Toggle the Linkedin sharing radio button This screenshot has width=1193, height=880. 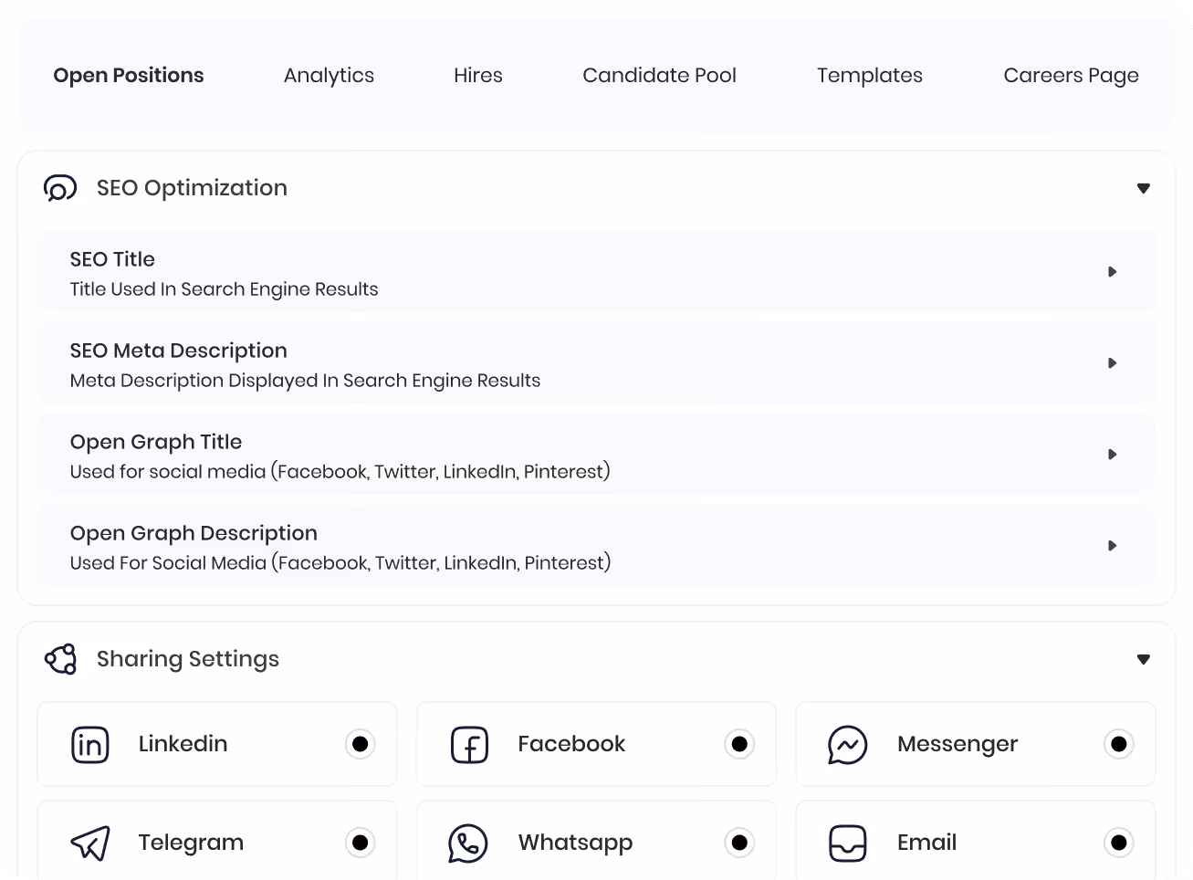361,744
